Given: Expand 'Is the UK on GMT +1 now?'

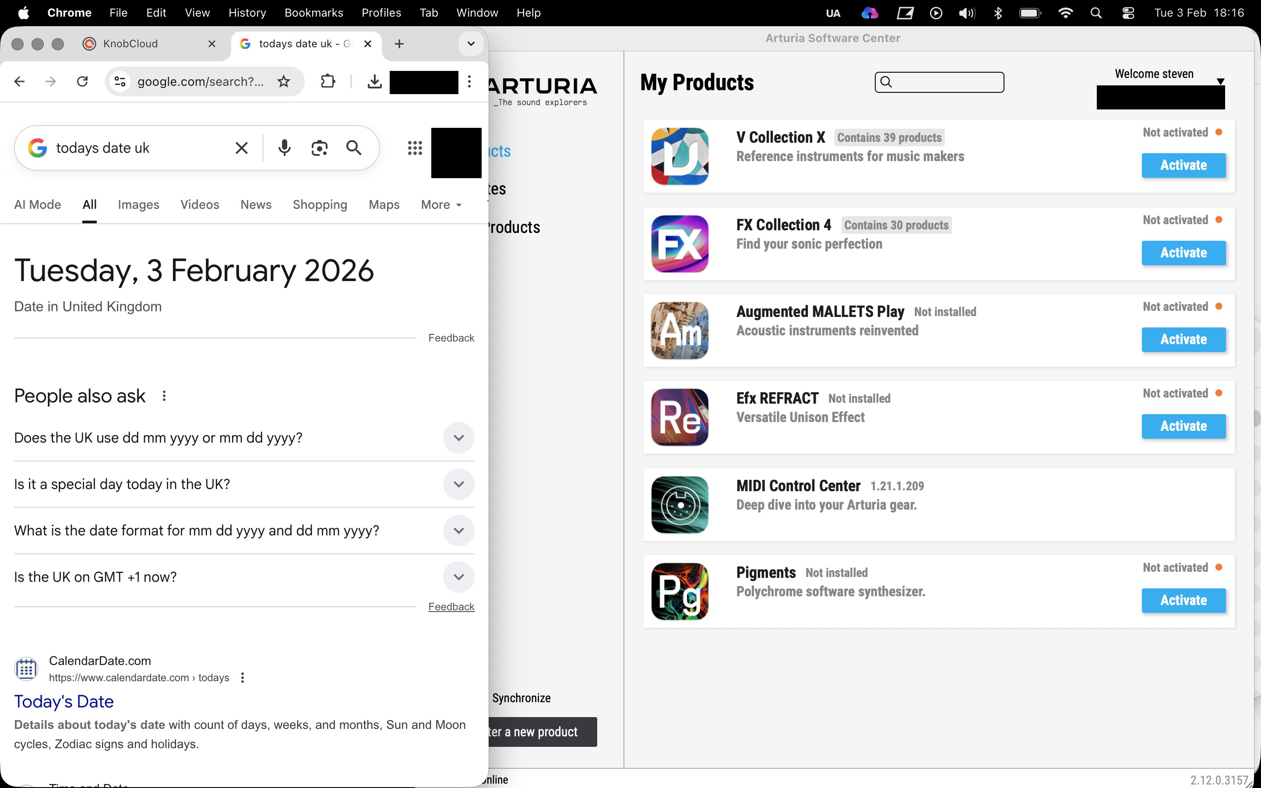Looking at the screenshot, I should [458, 577].
